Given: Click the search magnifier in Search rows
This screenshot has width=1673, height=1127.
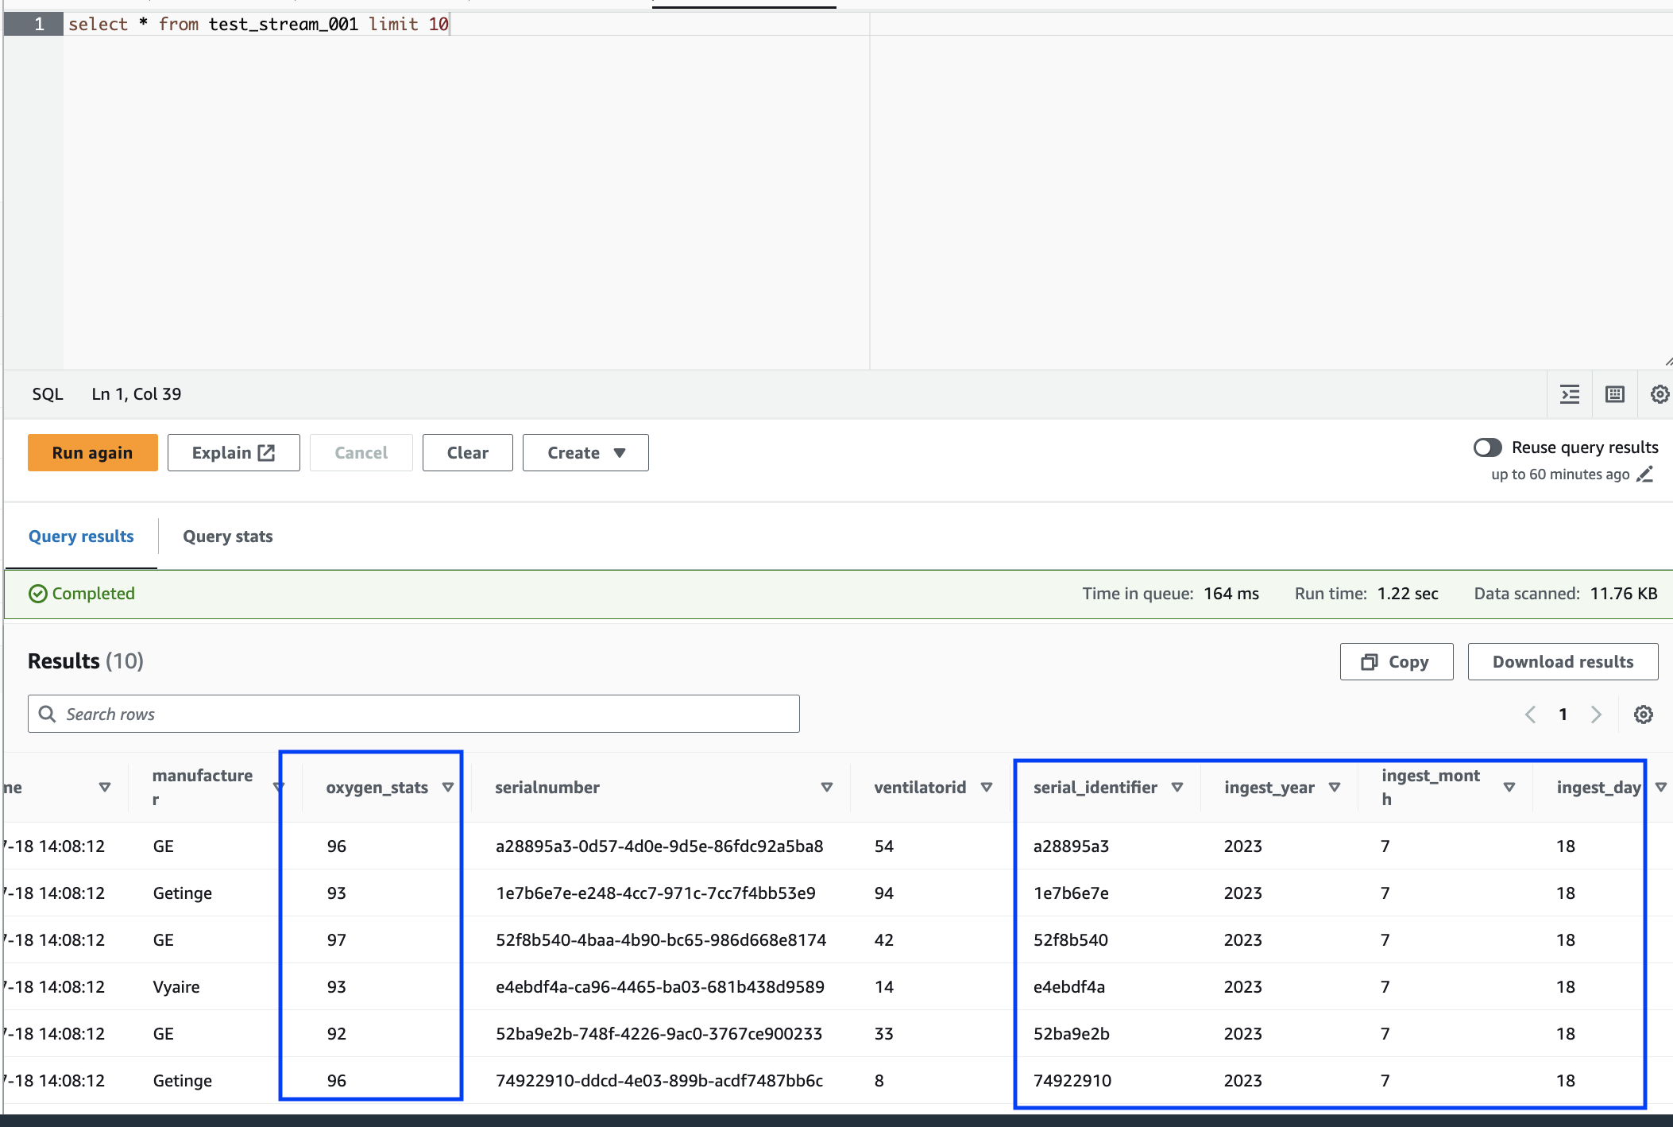Looking at the screenshot, I should [x=48, y=714].
